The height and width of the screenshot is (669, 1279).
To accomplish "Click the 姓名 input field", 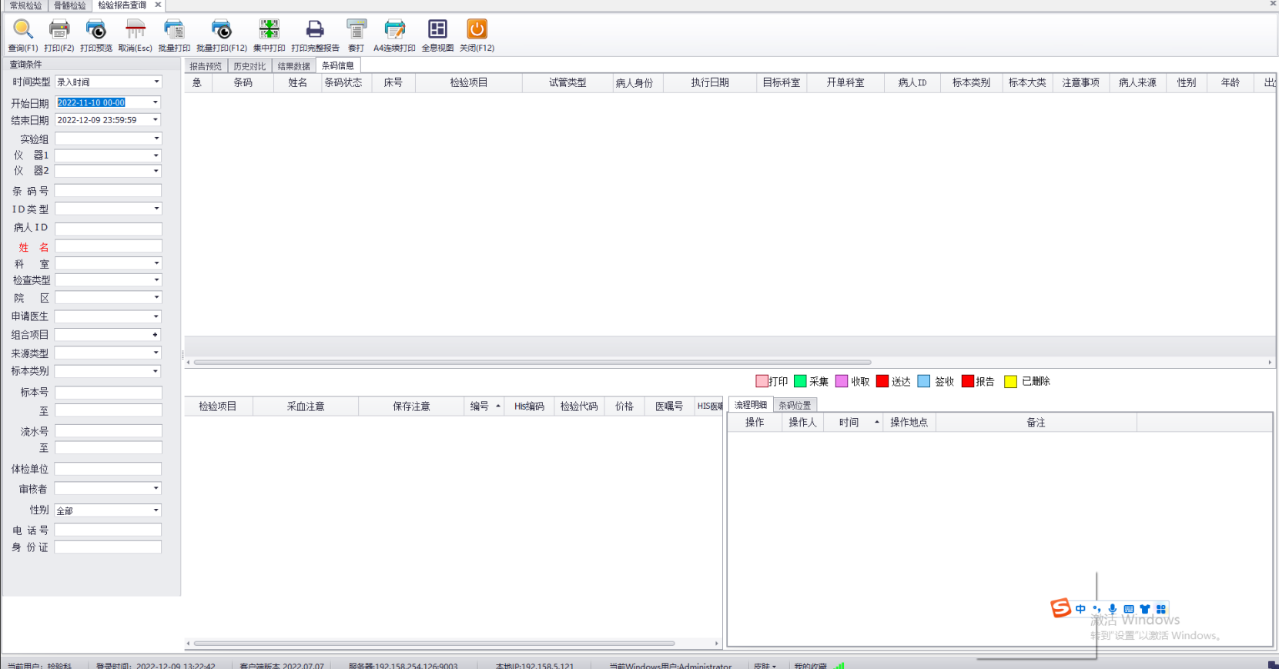I will tap(108, 246).
